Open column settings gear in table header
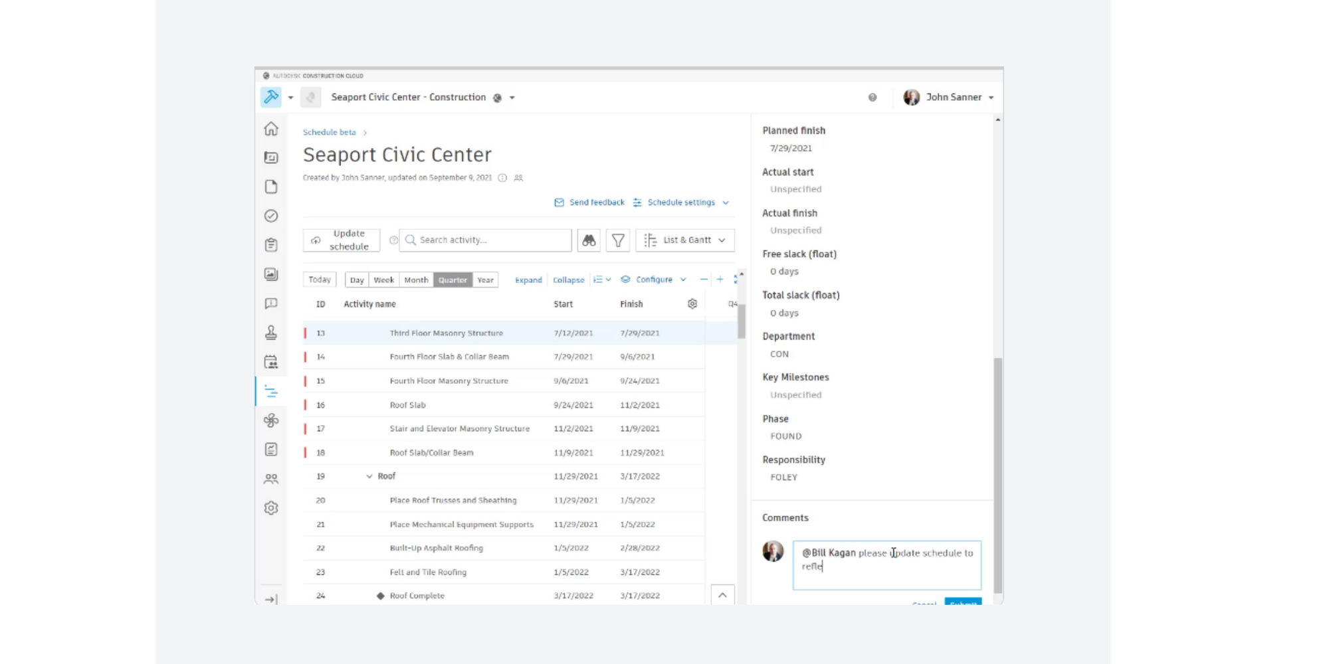 click(692, 304)
